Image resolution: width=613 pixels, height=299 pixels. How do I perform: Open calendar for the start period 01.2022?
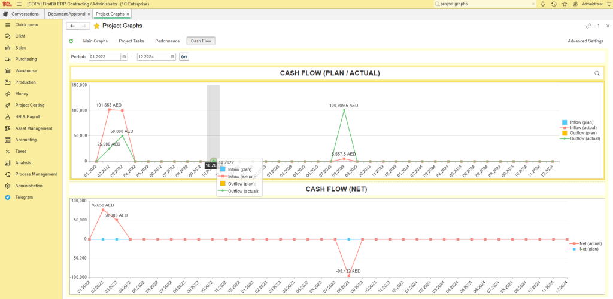coord(125,57)
